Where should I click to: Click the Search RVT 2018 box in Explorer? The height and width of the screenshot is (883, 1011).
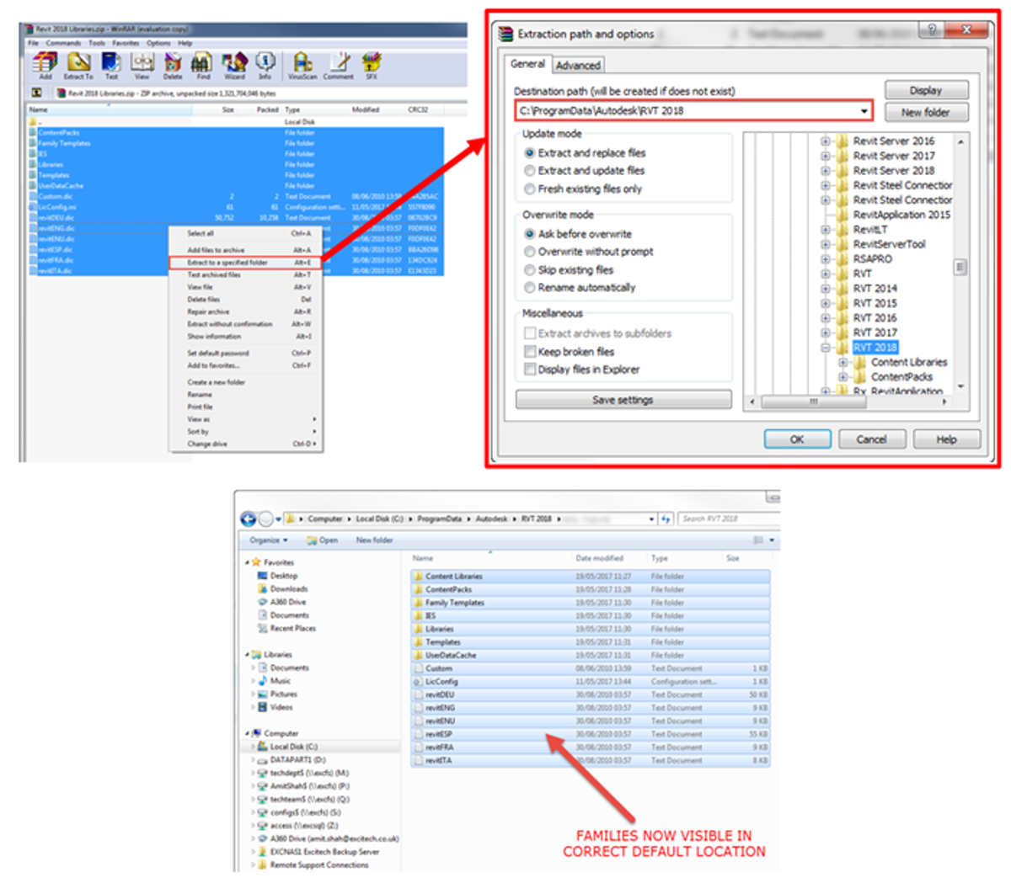[727, 519]
